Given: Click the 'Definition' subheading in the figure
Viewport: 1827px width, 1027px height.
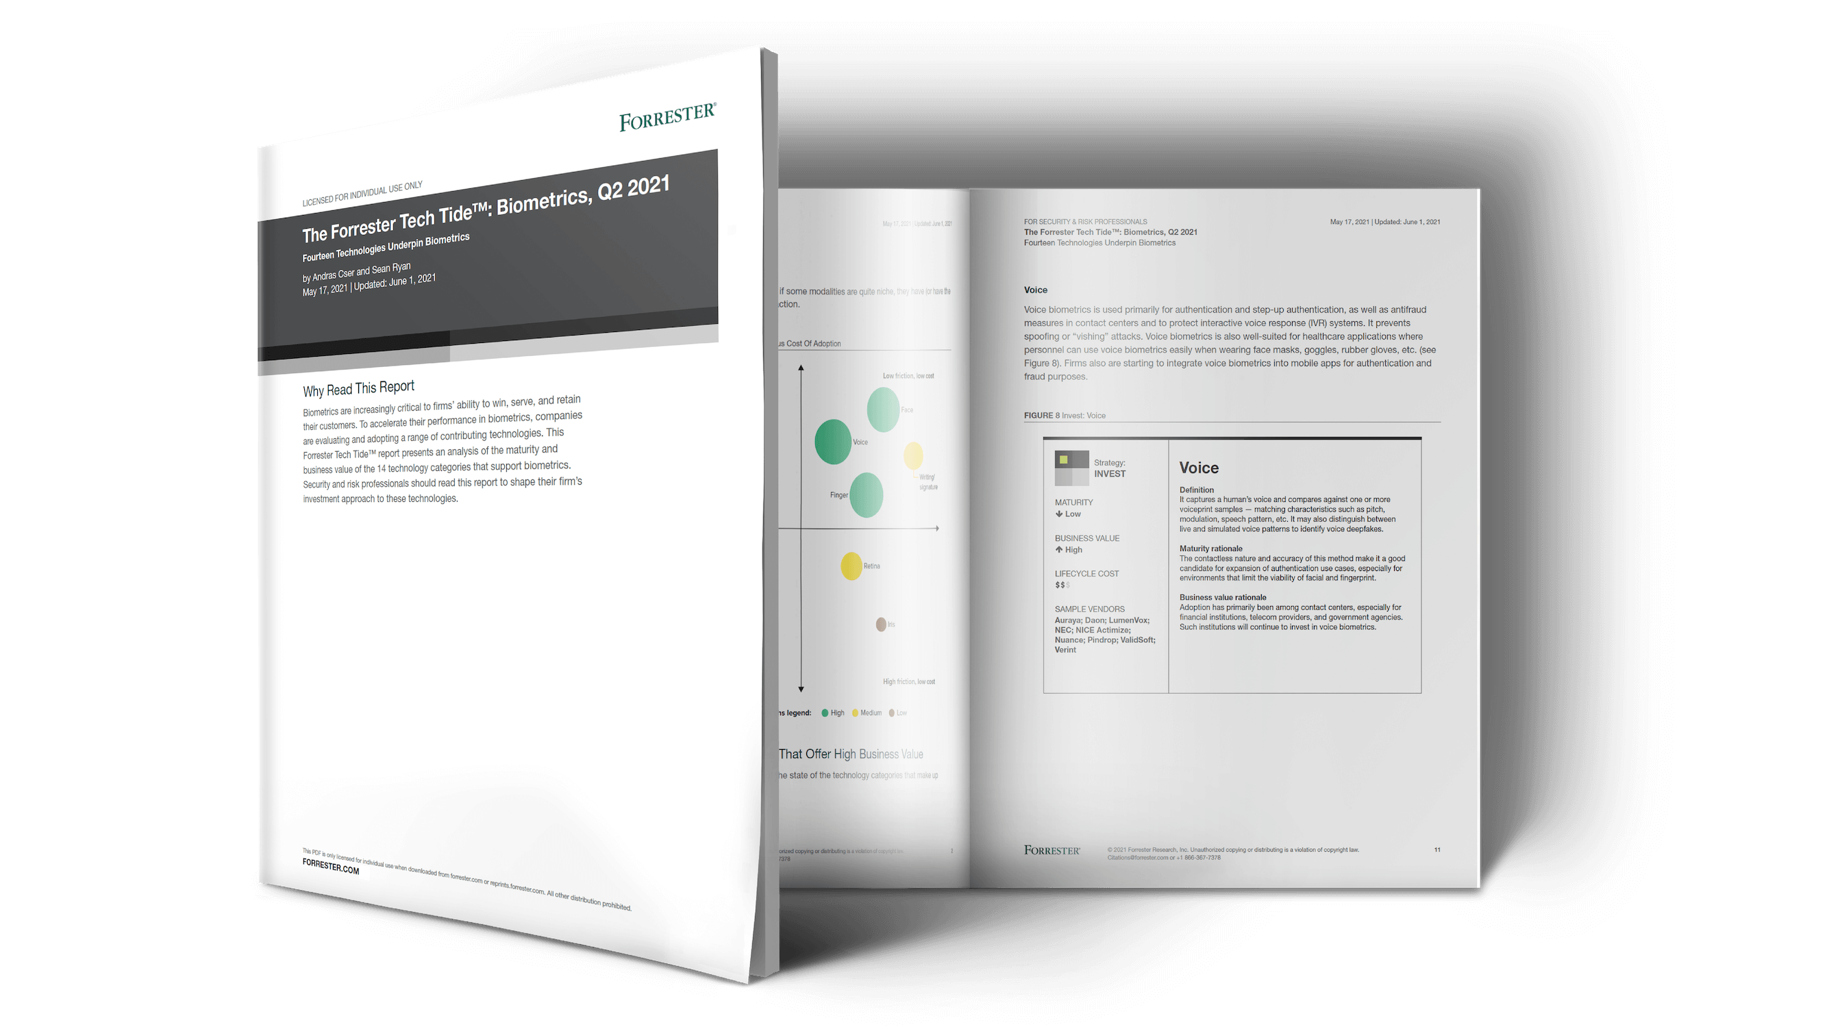Looking at the screenshot, I should 1197,490.
